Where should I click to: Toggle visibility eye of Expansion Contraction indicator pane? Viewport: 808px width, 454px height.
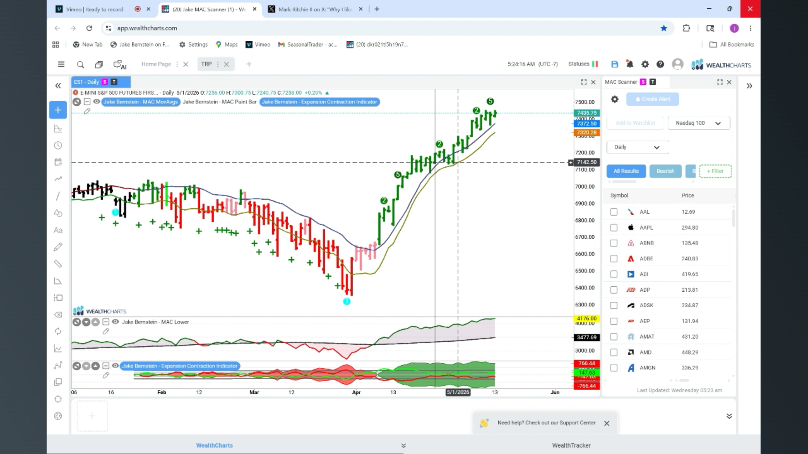click(115, 366)
